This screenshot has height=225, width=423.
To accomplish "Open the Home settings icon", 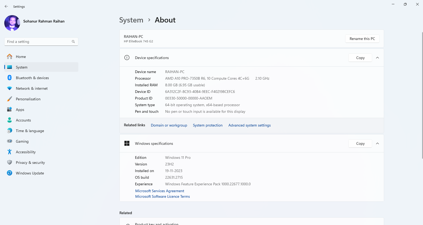I will point(10,57).
